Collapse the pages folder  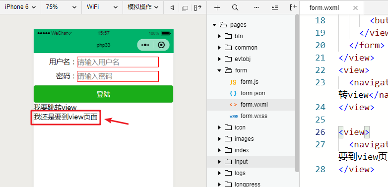coord(214,25)
